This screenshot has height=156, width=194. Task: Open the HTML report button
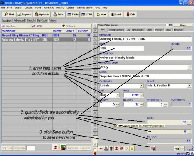[x=87, y=14]
